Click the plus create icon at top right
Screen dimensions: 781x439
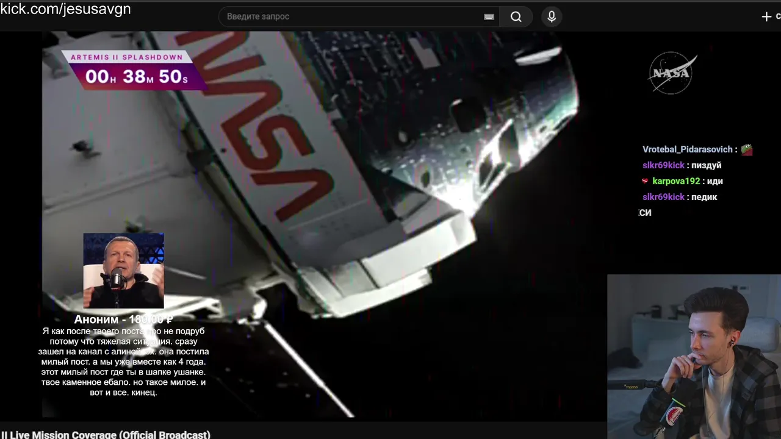pos(767,16)
